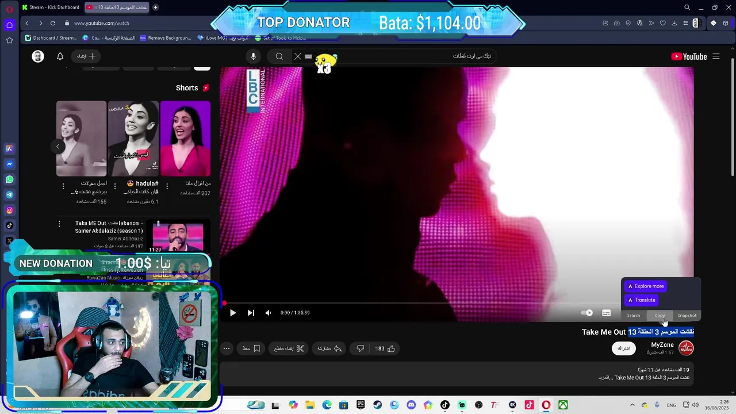Toggle subtitles captions button in player
The width and height of the screenshot is (736, 414).
(606, 313)
